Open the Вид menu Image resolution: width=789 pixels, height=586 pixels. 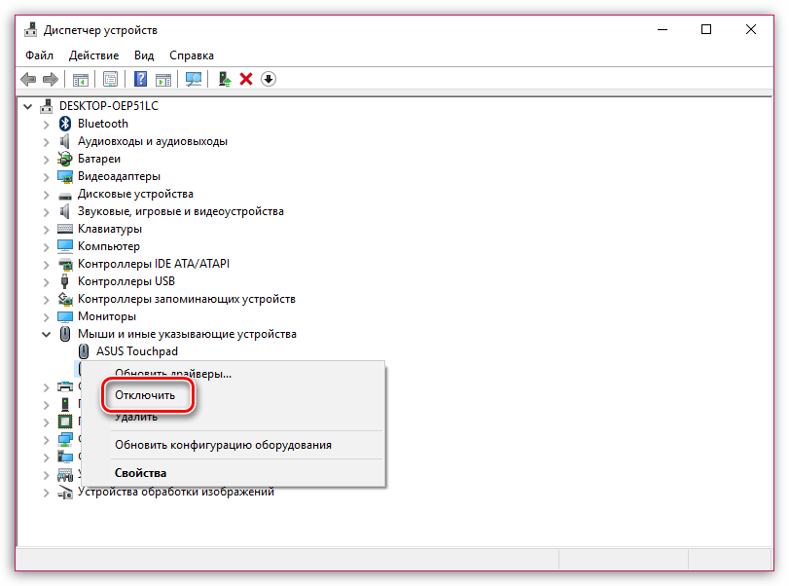[143, 55]
